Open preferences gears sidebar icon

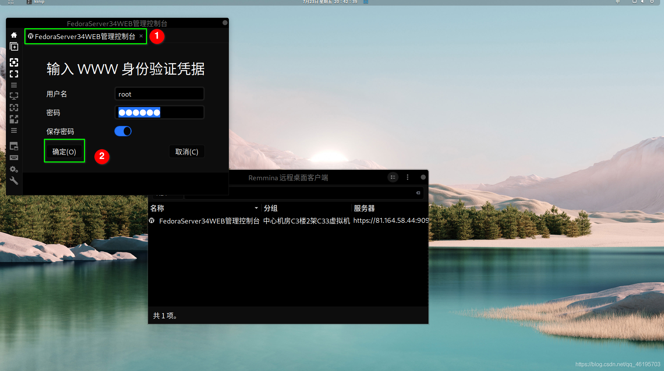point(14,169)
